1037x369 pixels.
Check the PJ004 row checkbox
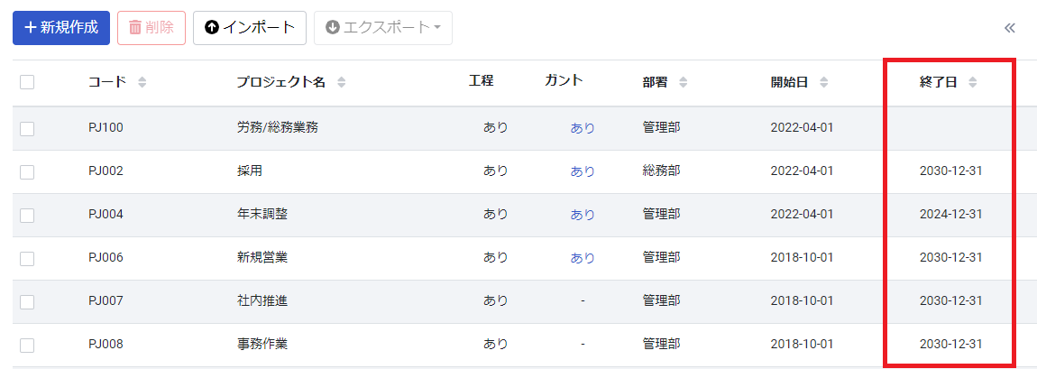point(27,216)
